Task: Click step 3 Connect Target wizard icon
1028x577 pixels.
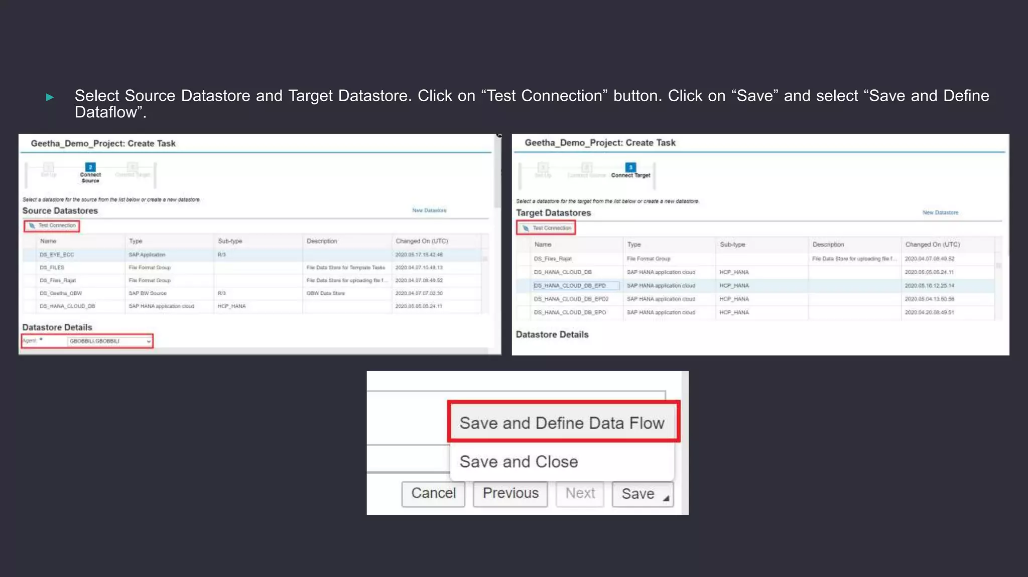Action: pyautogui.click(x=630, y=167)
